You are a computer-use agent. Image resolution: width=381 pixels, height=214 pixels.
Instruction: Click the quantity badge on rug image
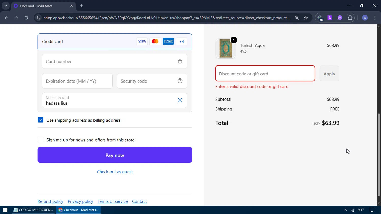234,40
